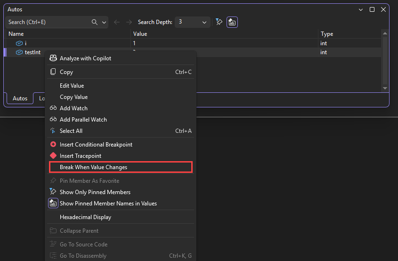Click the search magnifier icon in Autos

click(94, 22)
